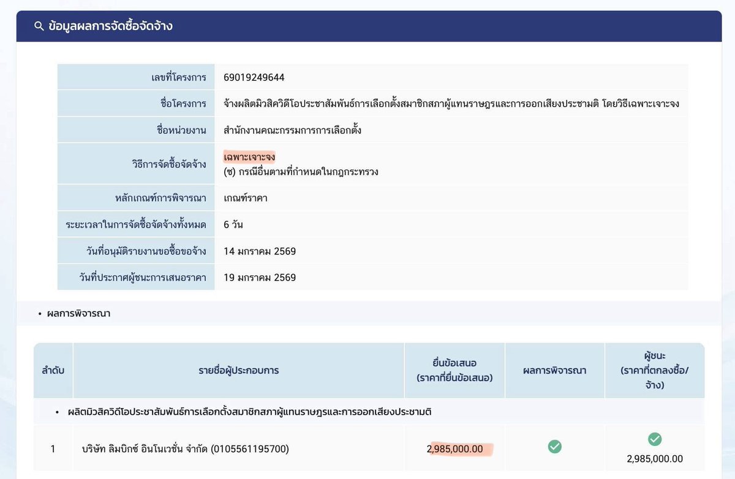
Task: Click the green checkmark under ผลการพิจารณา
Action: click(554, 447)
